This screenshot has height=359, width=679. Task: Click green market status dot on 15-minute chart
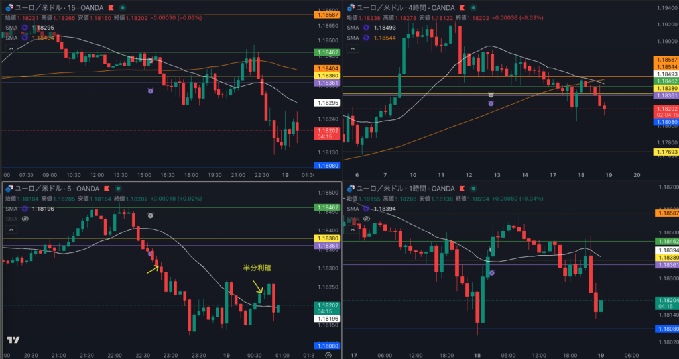pyautogui.click(x=123, y=8)
